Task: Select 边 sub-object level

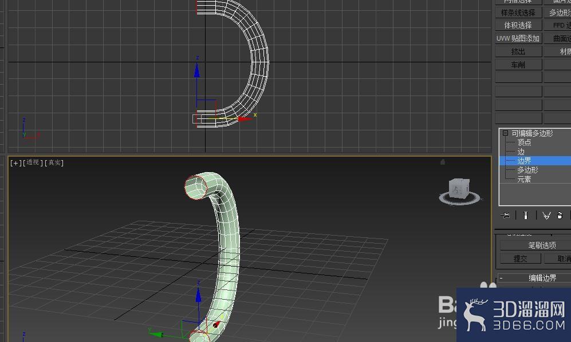Action: coord(521,152)
